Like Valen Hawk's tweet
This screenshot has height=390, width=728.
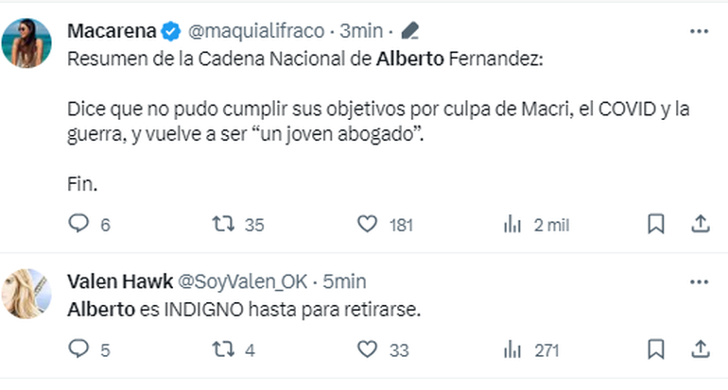point(368,349)
